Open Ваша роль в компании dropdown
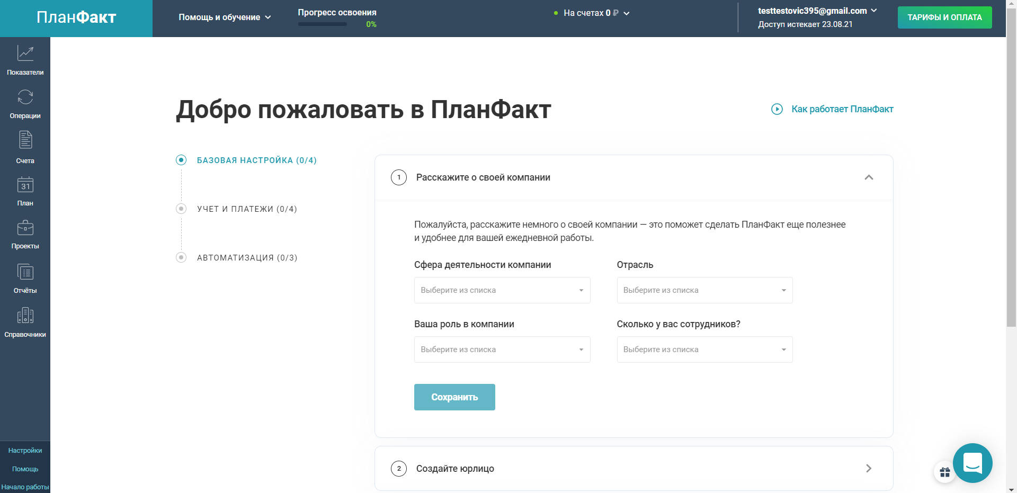The width and height of the screenshot is (1017, 493). pos(502,349)
